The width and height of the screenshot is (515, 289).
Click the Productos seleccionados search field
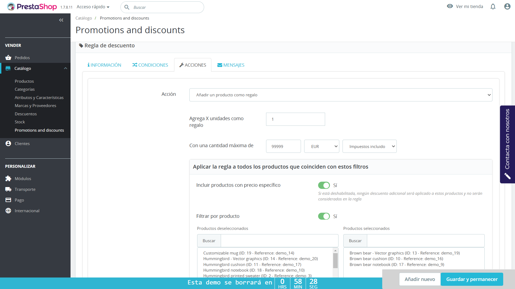coord(425,241)
